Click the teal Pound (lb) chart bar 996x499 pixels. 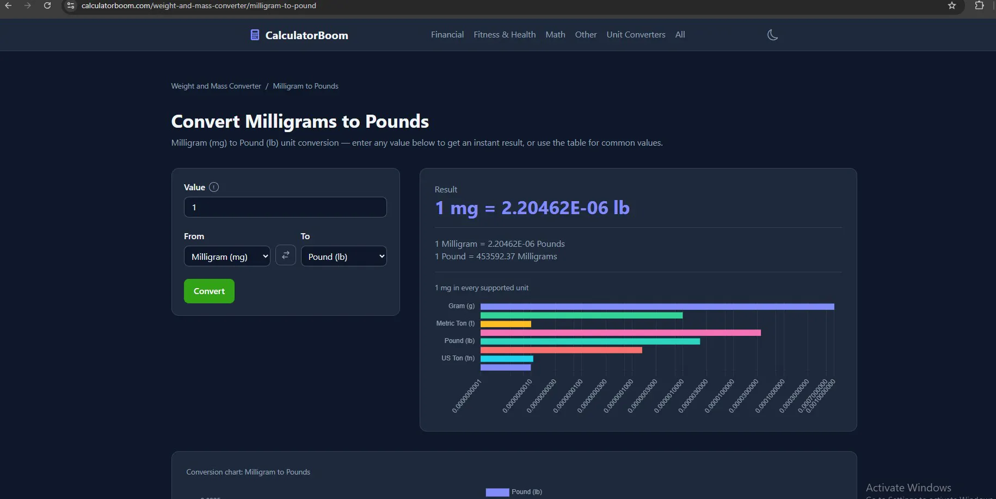[x=590, y=341]
